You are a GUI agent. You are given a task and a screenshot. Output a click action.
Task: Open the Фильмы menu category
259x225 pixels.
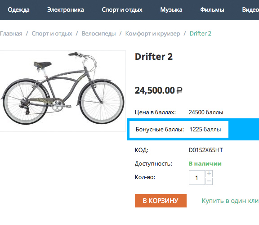pos(212,10)
